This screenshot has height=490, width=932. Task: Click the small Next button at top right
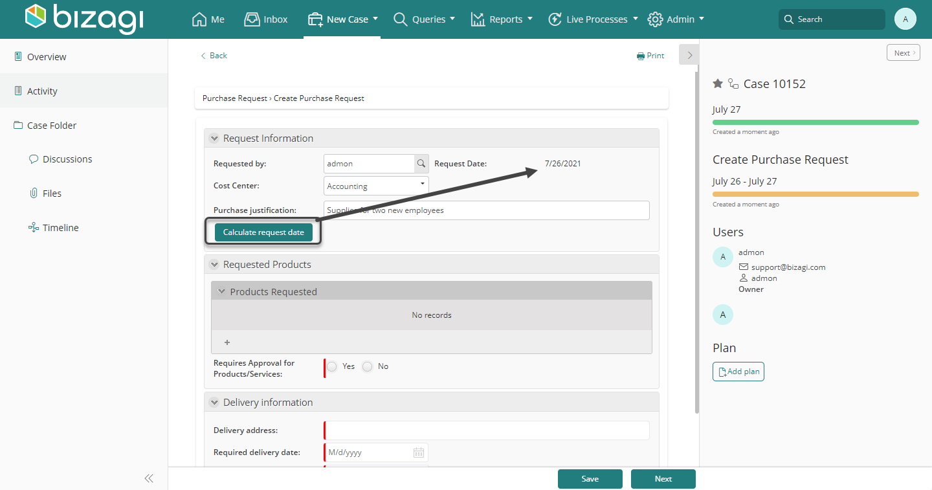coord(903,53)
